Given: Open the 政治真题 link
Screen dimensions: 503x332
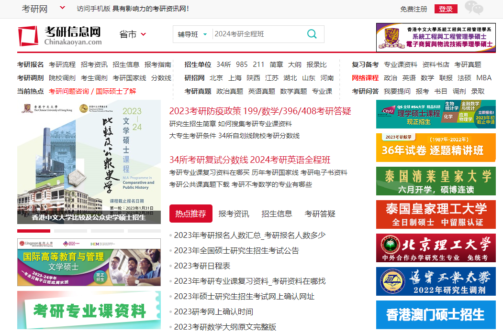Looking at the screenshot, I should 230,91.
